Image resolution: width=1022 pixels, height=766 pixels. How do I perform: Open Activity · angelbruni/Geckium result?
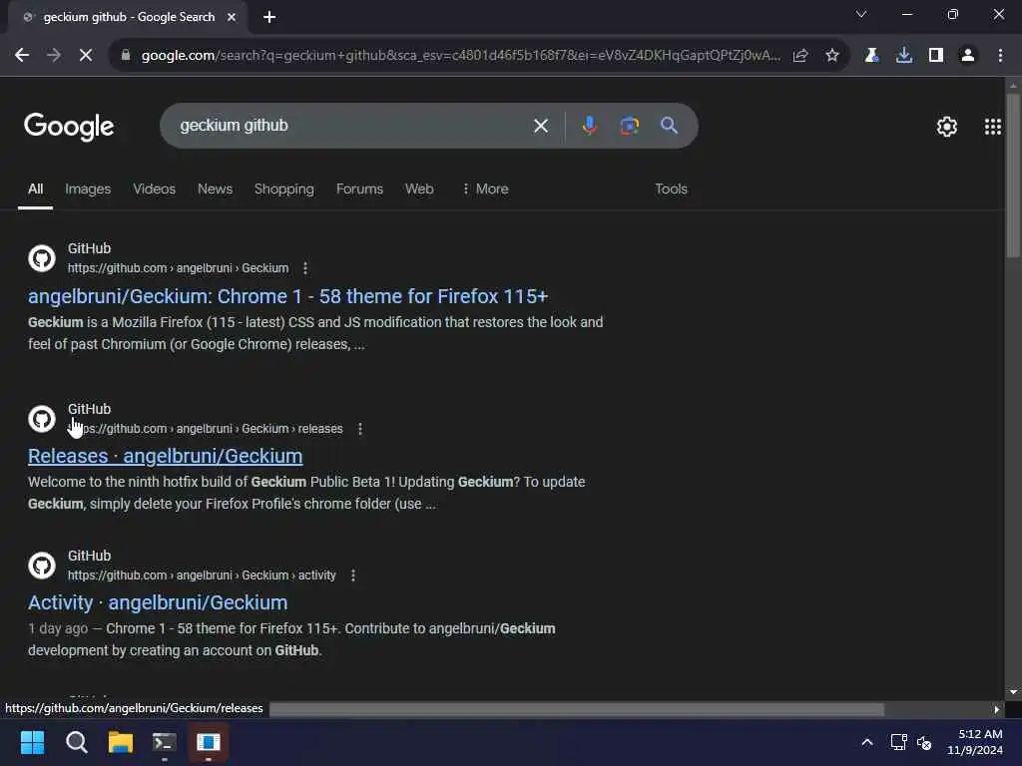point(158,602)
